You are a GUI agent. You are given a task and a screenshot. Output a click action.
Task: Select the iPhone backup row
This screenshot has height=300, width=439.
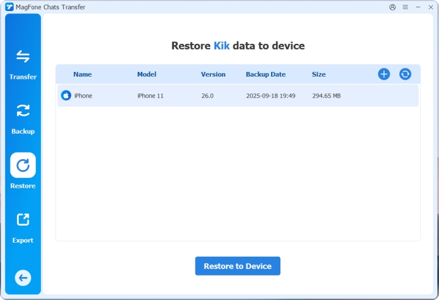[x=238, y=96]
